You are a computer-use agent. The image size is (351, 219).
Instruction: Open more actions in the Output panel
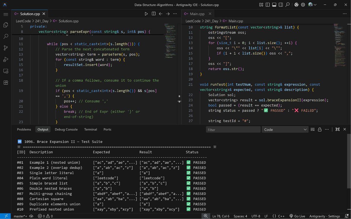[x=327, y=129]
